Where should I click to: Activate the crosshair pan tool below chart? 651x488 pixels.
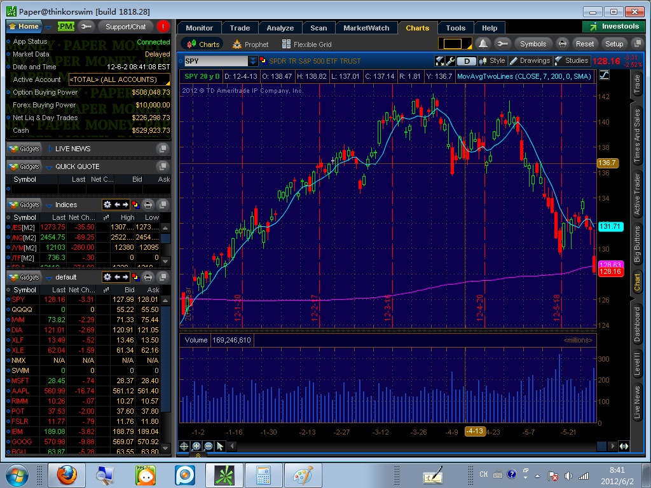[184, 446]
